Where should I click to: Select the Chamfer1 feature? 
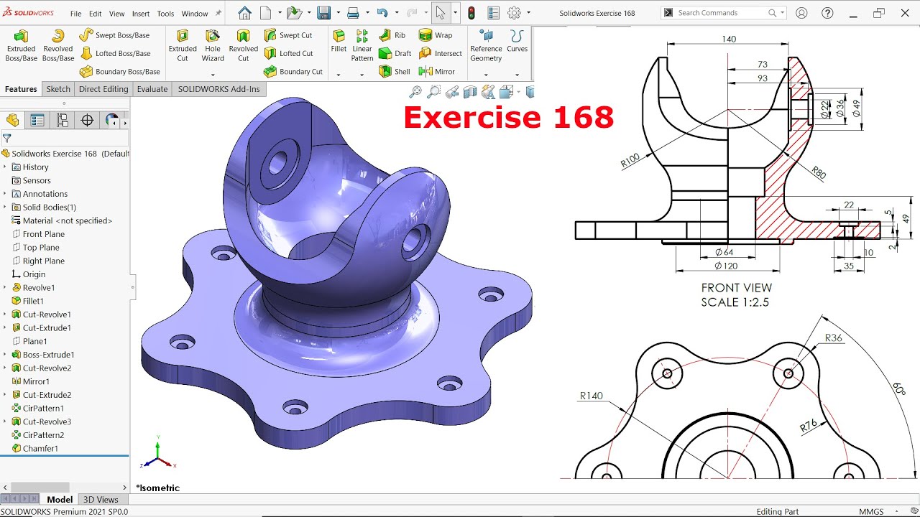pos(34,449)
